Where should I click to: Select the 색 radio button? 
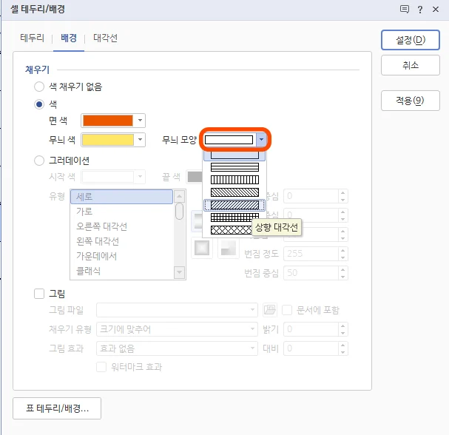pyautogui.click(x=39, y=104)
